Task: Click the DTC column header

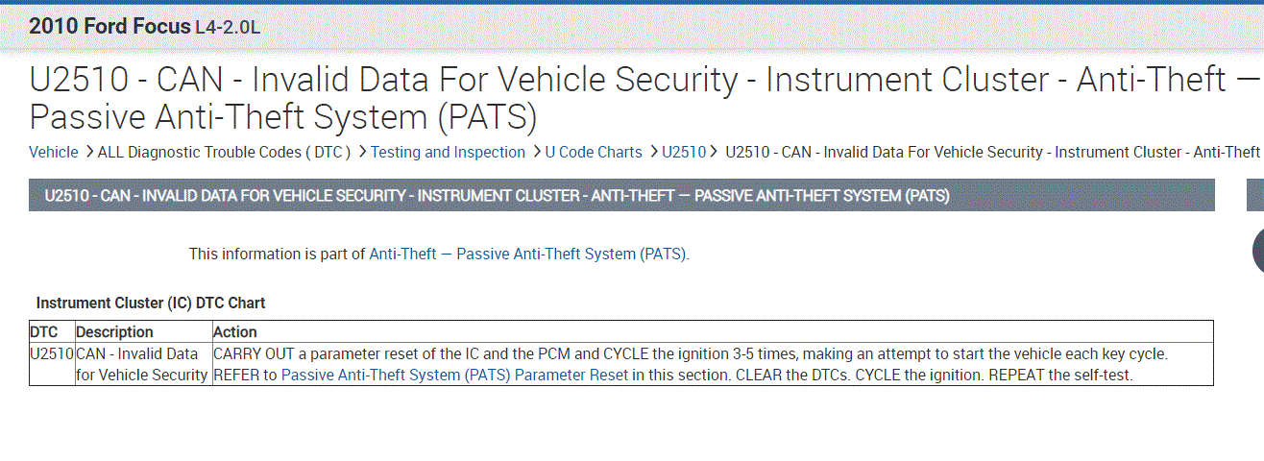Action: 44,331
